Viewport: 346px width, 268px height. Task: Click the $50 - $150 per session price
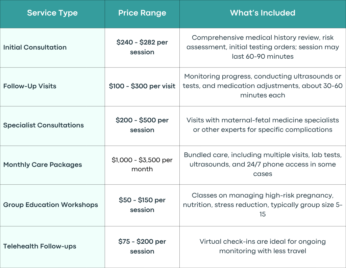(142, 205)
